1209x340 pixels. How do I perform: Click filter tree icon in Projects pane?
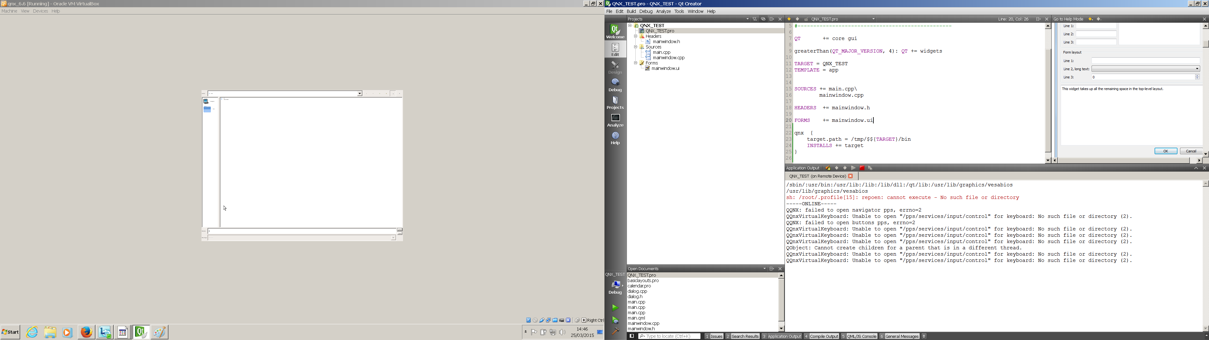click(755, 19)
